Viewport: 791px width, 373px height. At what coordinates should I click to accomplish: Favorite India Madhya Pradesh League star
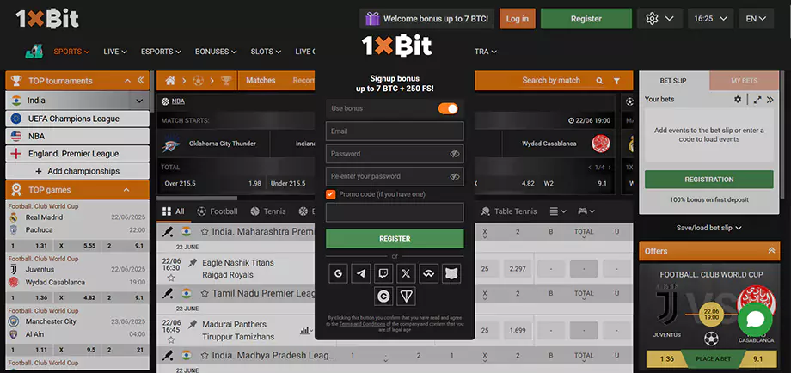[205, 355]
